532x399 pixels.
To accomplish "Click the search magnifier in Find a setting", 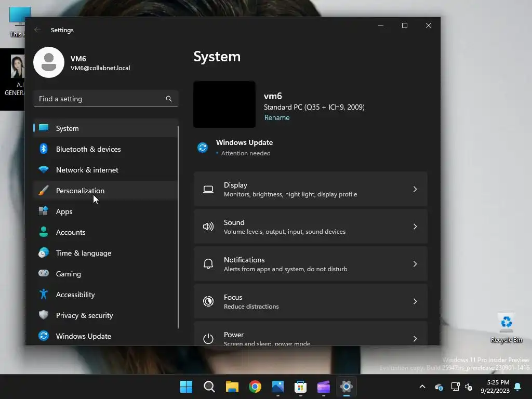I will (x=169, y=99).
